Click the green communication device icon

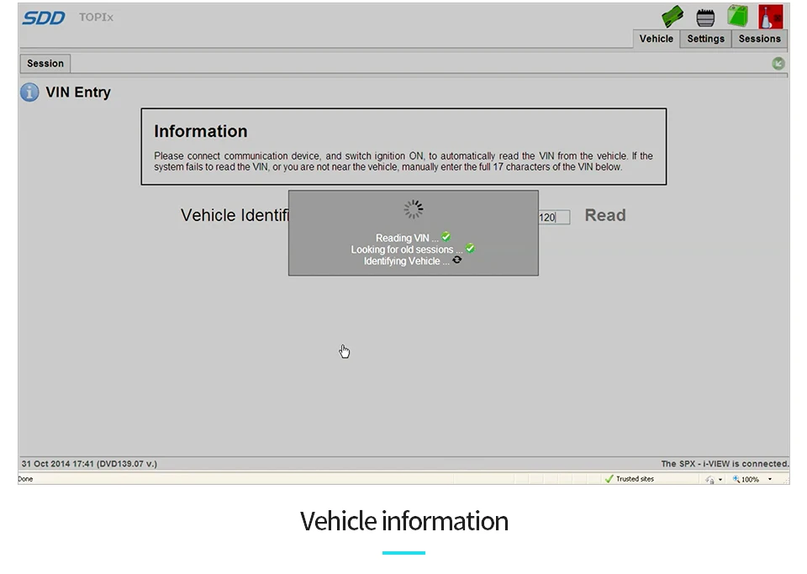[672, 16]
